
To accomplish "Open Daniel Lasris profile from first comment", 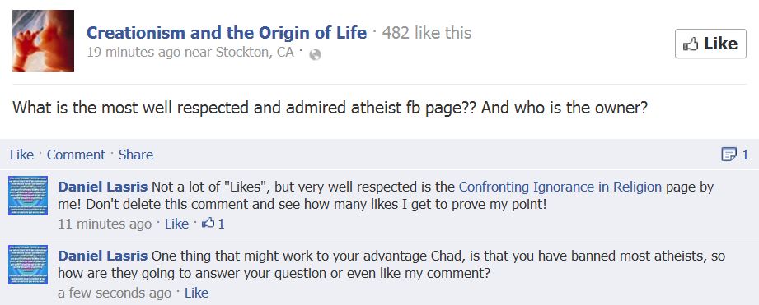I will (x=103, y=187).
